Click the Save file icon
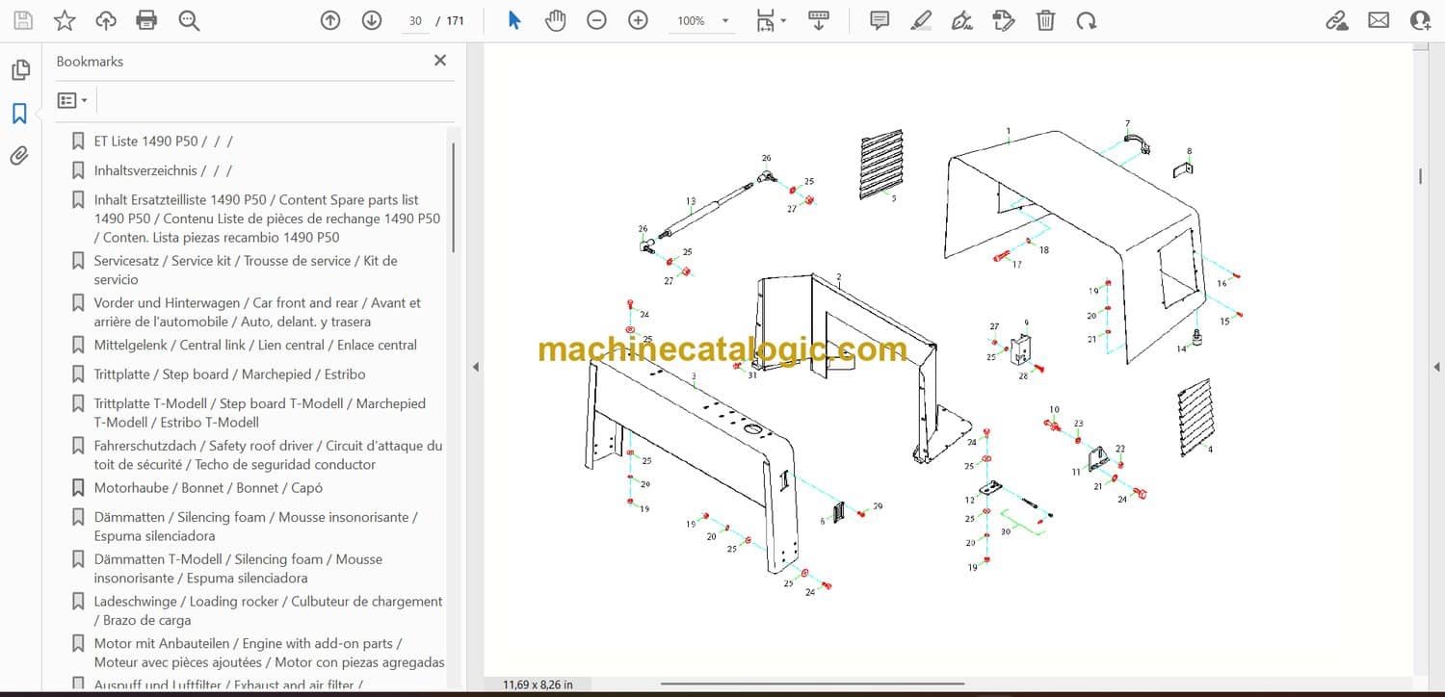The width and height of the screenshot is (1445, 697). (23, 20)
